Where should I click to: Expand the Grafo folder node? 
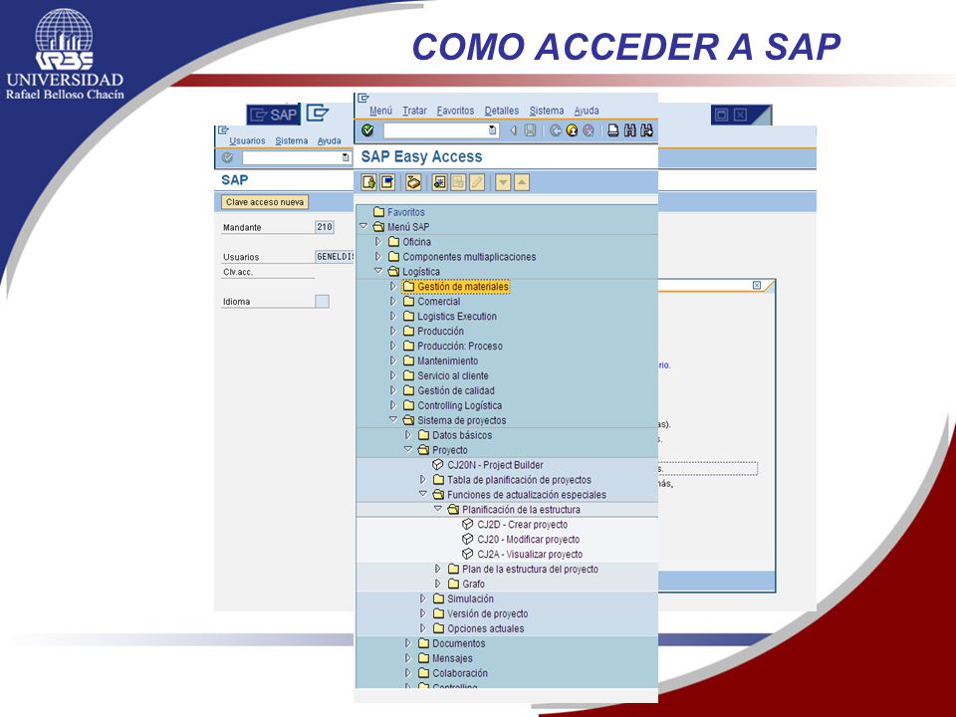(x=438, y=584)
